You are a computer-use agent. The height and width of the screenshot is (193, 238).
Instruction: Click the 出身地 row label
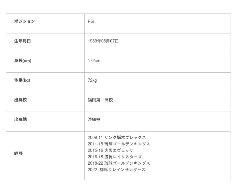pyautogui.click(x=20, y=120)
